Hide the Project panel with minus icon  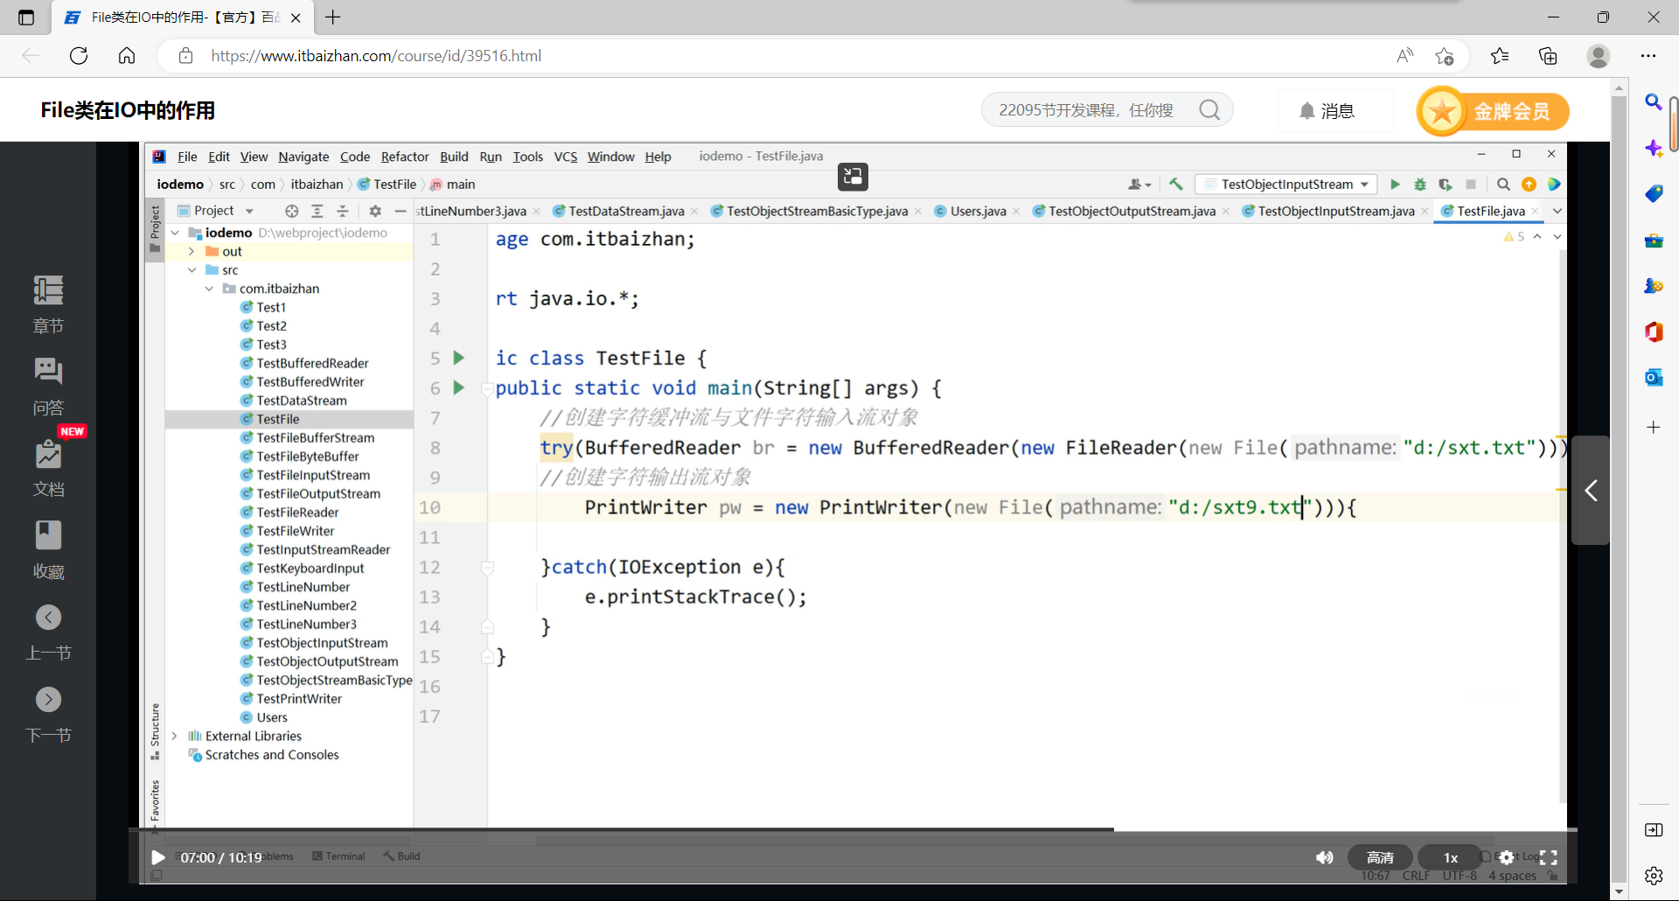point(401,211)
